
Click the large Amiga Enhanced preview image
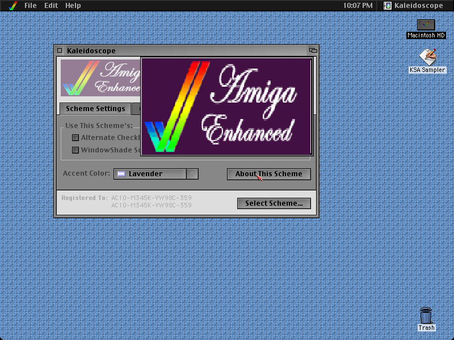click(x=226, y=107)
